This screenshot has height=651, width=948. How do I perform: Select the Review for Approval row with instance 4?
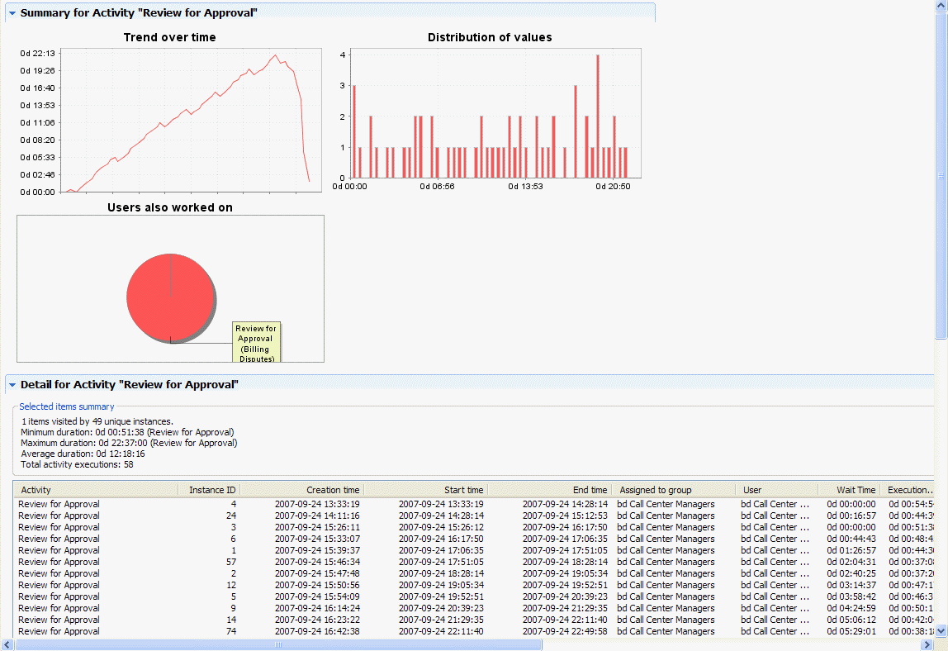pos(473,504)
